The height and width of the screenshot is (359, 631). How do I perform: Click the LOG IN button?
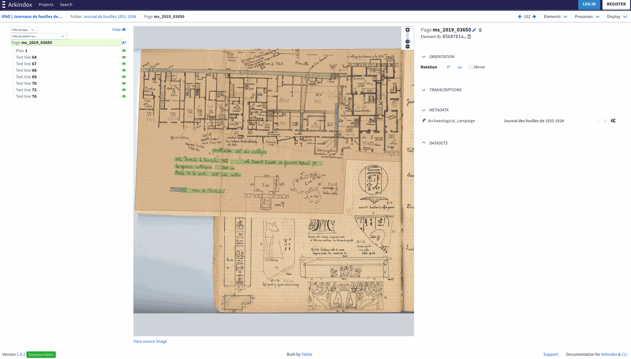tap(589, 4)
